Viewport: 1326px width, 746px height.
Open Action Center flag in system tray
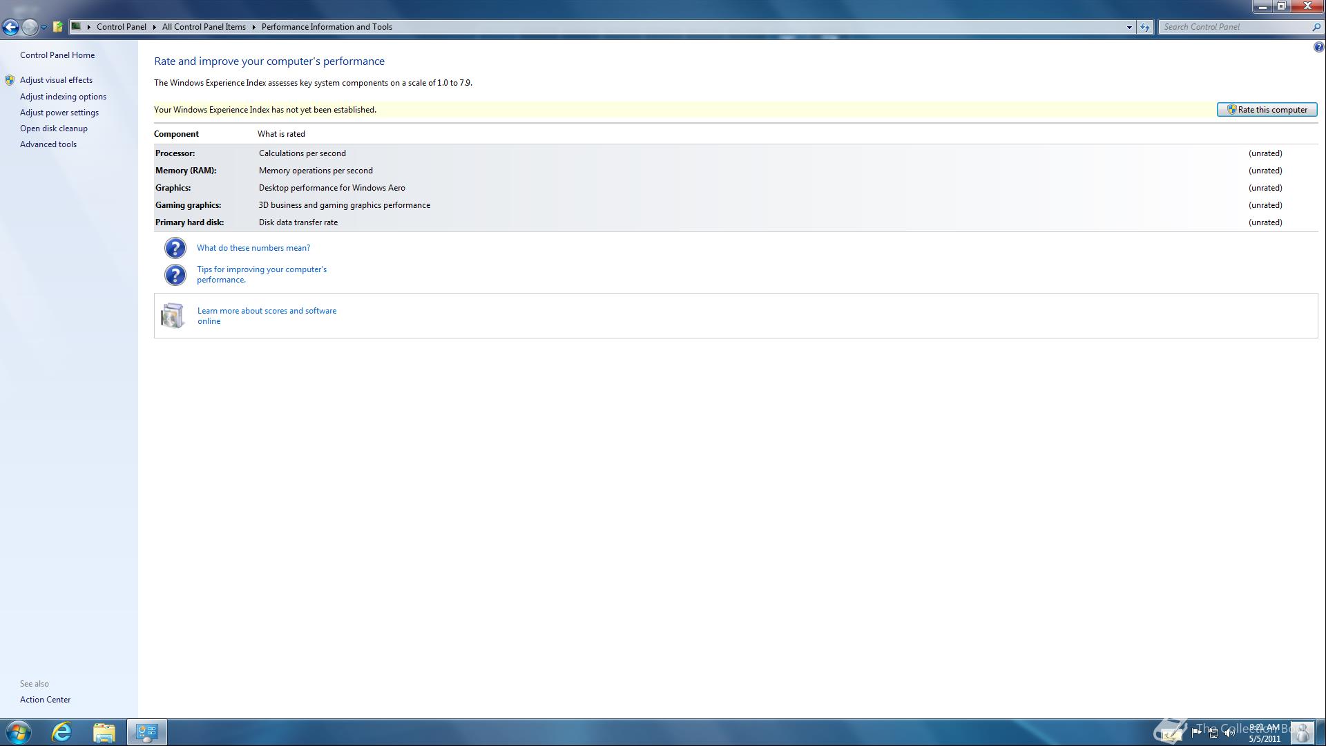click(1196, 733)
